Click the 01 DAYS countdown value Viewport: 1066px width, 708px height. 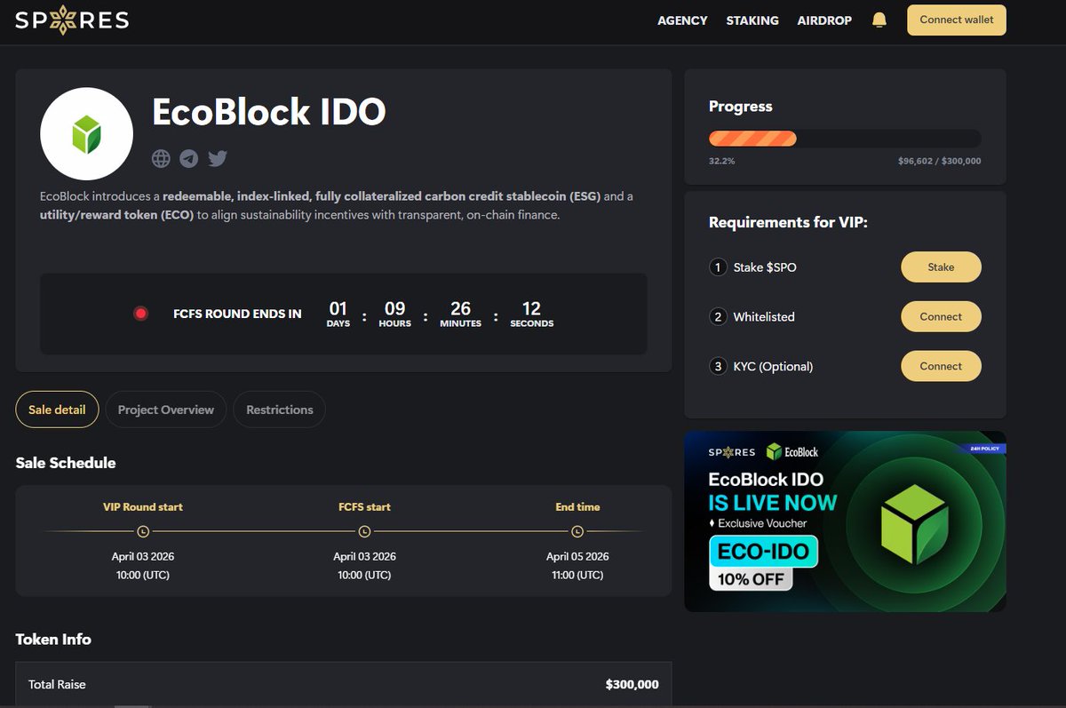(338, 314)
